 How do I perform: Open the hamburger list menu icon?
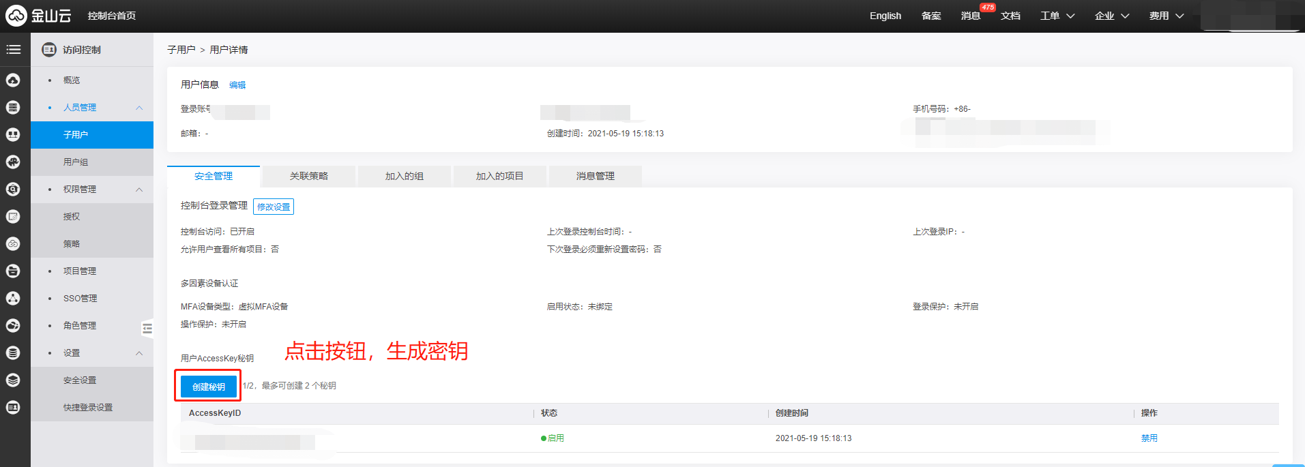[x=14, y=50]
